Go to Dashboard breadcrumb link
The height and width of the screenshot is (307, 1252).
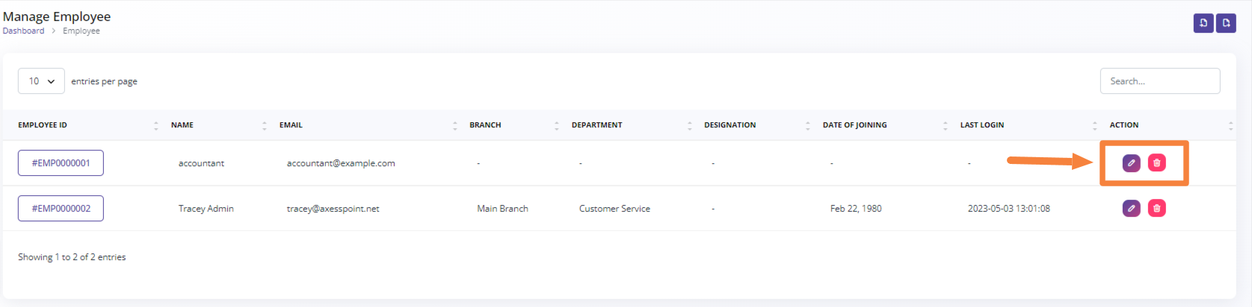23,31
